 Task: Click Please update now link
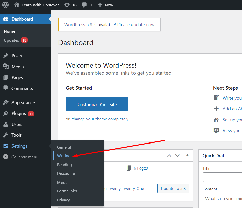click(x=136, y=25)
